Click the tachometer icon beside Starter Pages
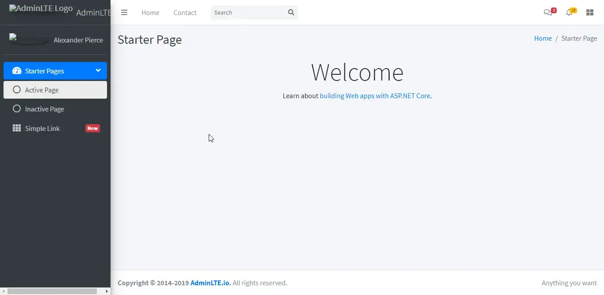The height and width of the screenshot is (295, 604). tap(16, 71)
